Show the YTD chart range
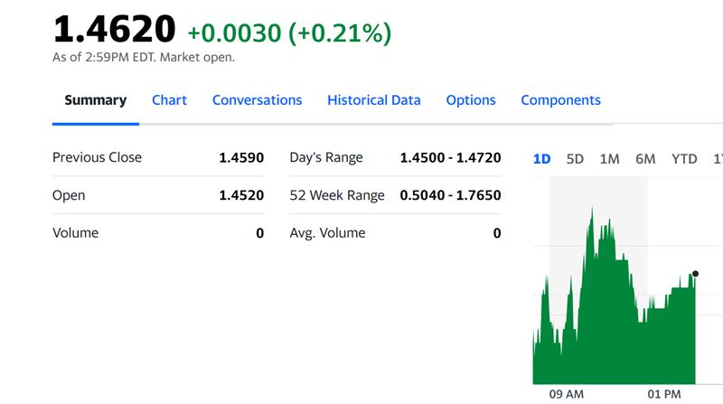This screenshot has height=404, width=723. point(684,159)
